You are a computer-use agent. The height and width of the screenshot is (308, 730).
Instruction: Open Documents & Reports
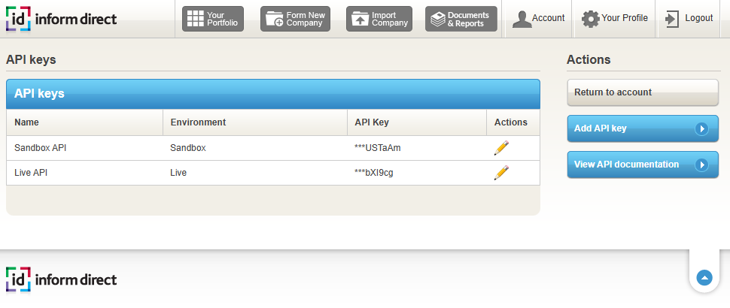click(461, 19)
